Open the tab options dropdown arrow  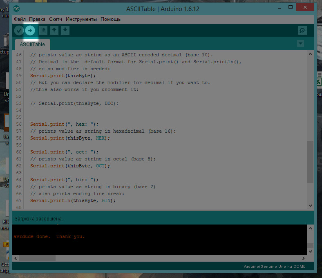click(300, 44)
